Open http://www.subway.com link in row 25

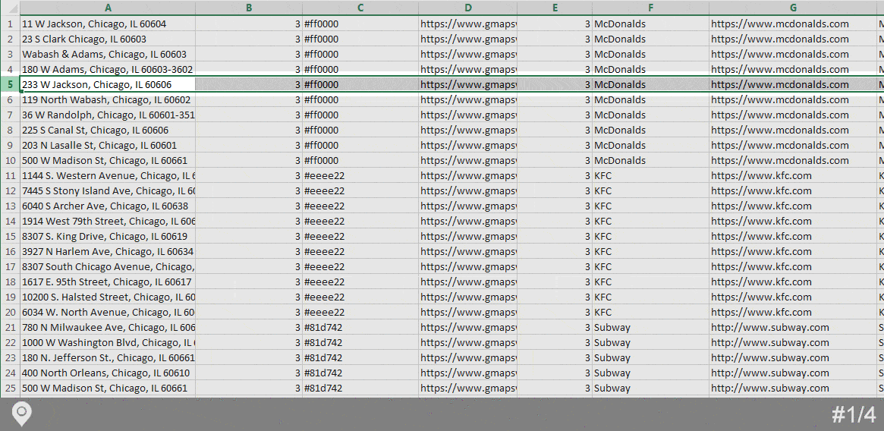793,388
